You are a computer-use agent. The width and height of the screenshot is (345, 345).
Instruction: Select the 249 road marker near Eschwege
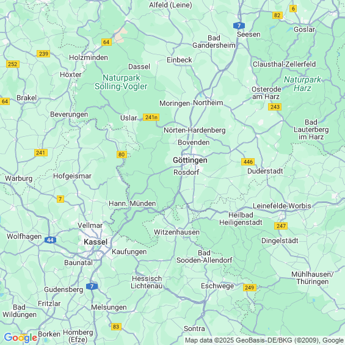(x=250, y=288)
